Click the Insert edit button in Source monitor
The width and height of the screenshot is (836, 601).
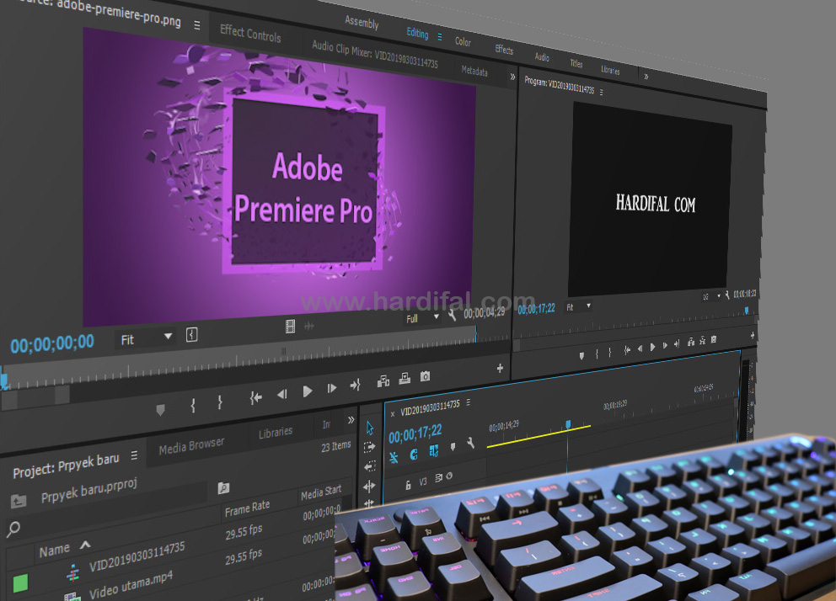383,380
